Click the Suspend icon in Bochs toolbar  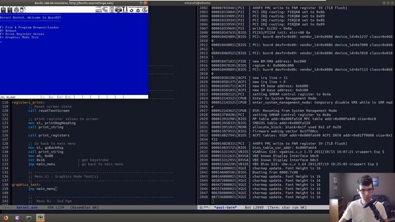[x=138, y=10]
